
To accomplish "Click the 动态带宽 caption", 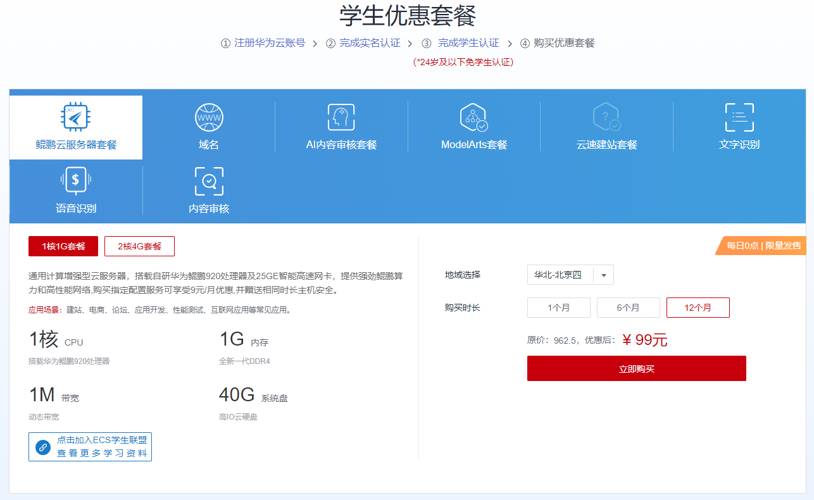I will click(x=44, y=417).
